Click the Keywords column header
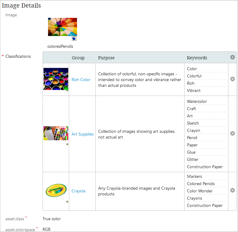 197,57
